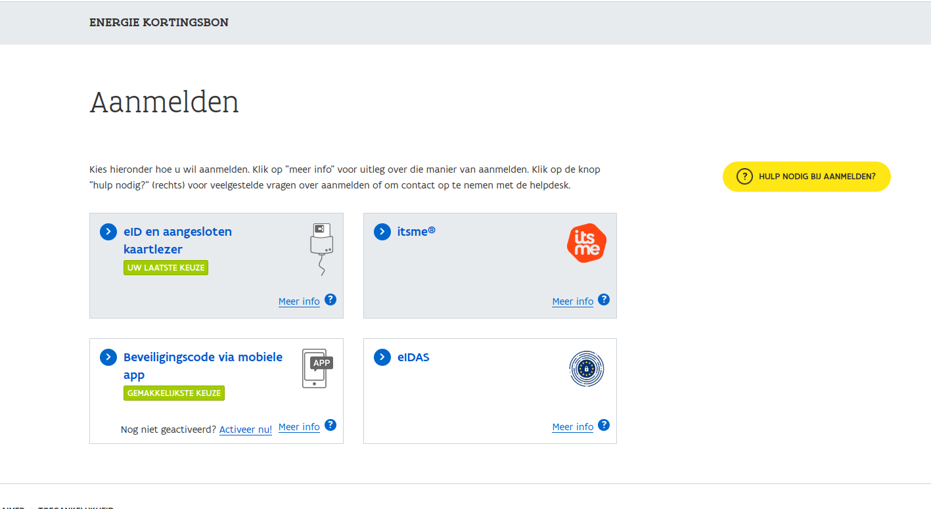This screenshot has height=509, width=931.
Task: Click question mark icon in eIDAS card
Action: tap(604, 425)
